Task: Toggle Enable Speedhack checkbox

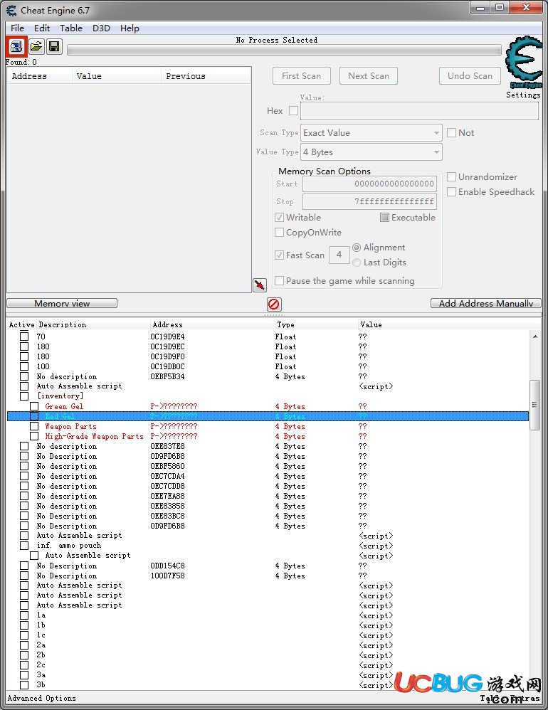Action: (451, 191)
